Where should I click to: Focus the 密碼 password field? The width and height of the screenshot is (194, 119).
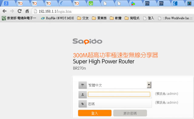tap(119, 104)
